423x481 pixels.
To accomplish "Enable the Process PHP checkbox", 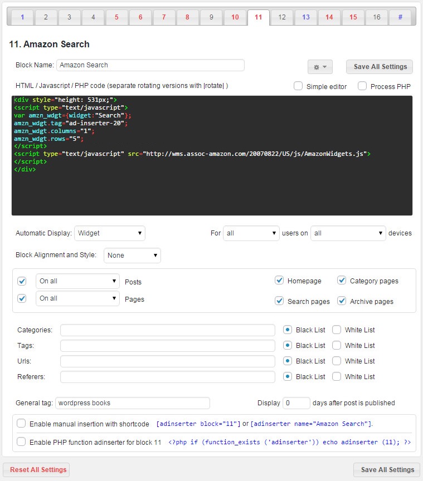I will coord(362,86).
